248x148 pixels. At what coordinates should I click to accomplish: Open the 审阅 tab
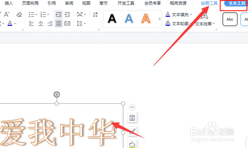(69, 3)
